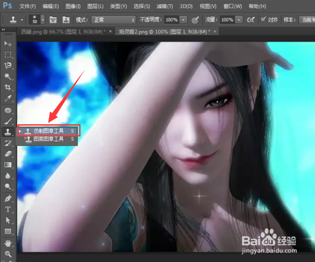Select the Gradient tool
This screenshot has height=262, width=315.
8,165
